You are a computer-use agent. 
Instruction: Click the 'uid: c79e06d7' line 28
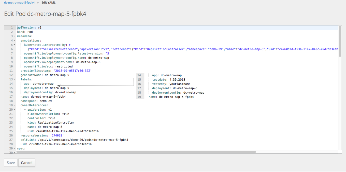point(56,144)
